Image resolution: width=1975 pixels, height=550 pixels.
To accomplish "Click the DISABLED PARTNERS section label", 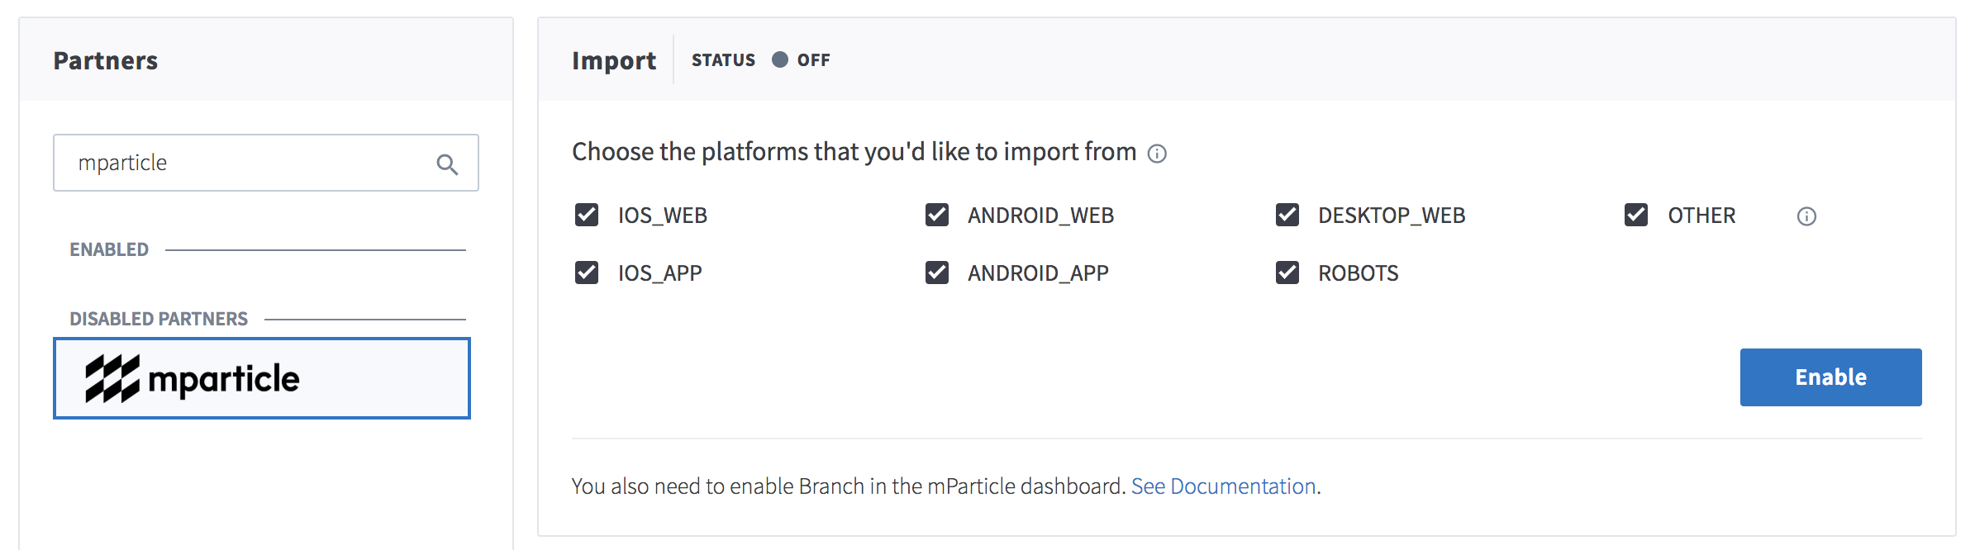I will coord(159,319).
